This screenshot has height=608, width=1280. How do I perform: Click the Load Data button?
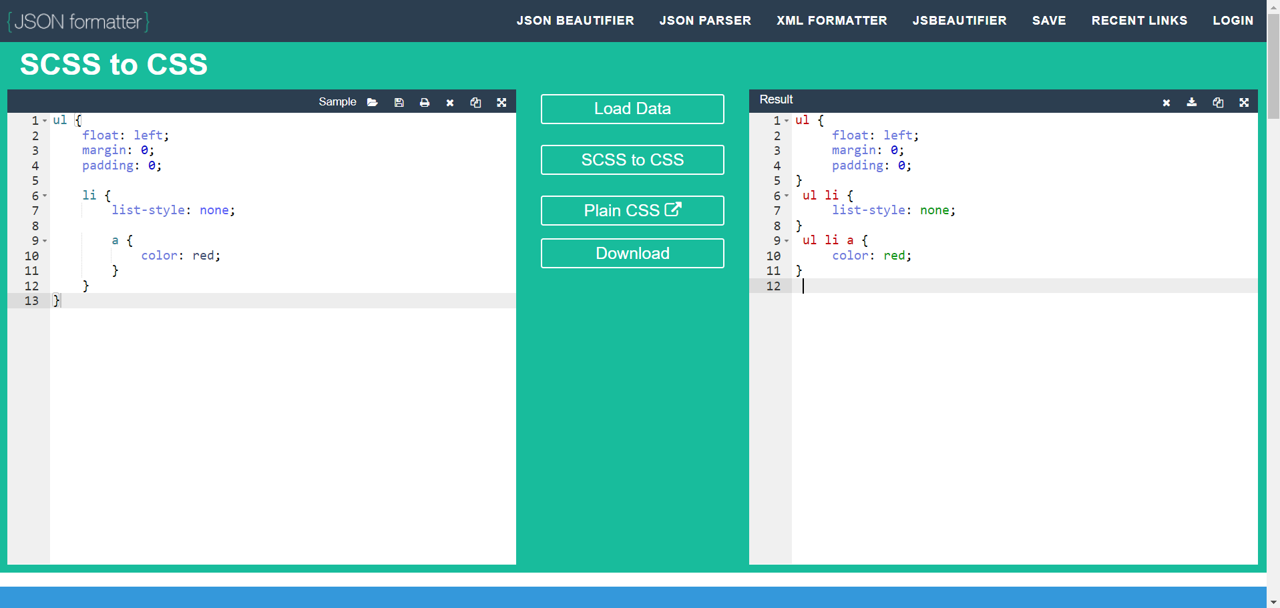[632, 109]
